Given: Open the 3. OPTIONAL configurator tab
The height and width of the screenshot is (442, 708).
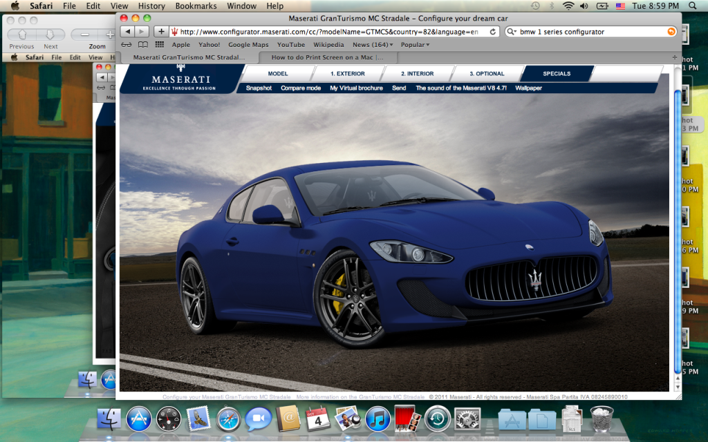Looking at the screenshot, I should coord(487,73).
